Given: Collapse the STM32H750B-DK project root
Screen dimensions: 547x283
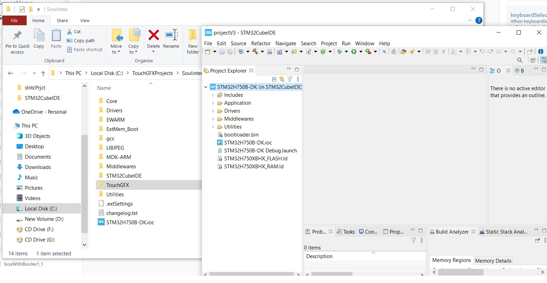Looking at the screenshot, I should click(x=206, y=87).
